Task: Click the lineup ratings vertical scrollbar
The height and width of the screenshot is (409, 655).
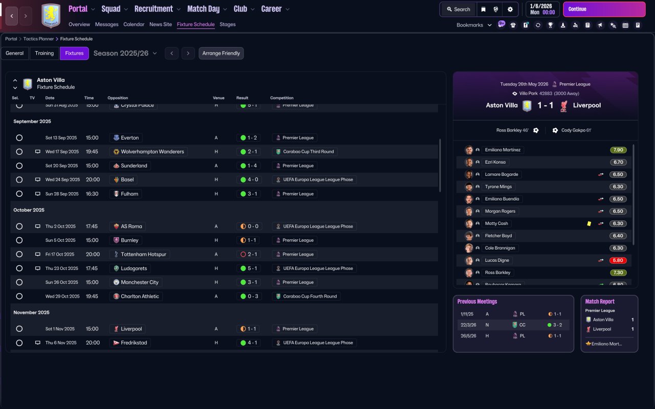Action: coord(634,194)
